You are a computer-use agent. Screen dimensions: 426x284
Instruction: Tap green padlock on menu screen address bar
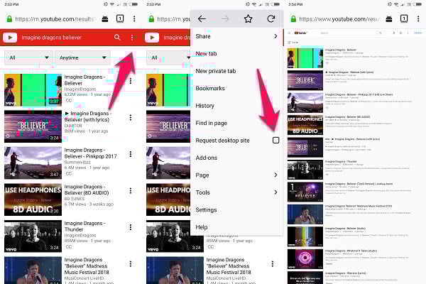coord(151,18)
